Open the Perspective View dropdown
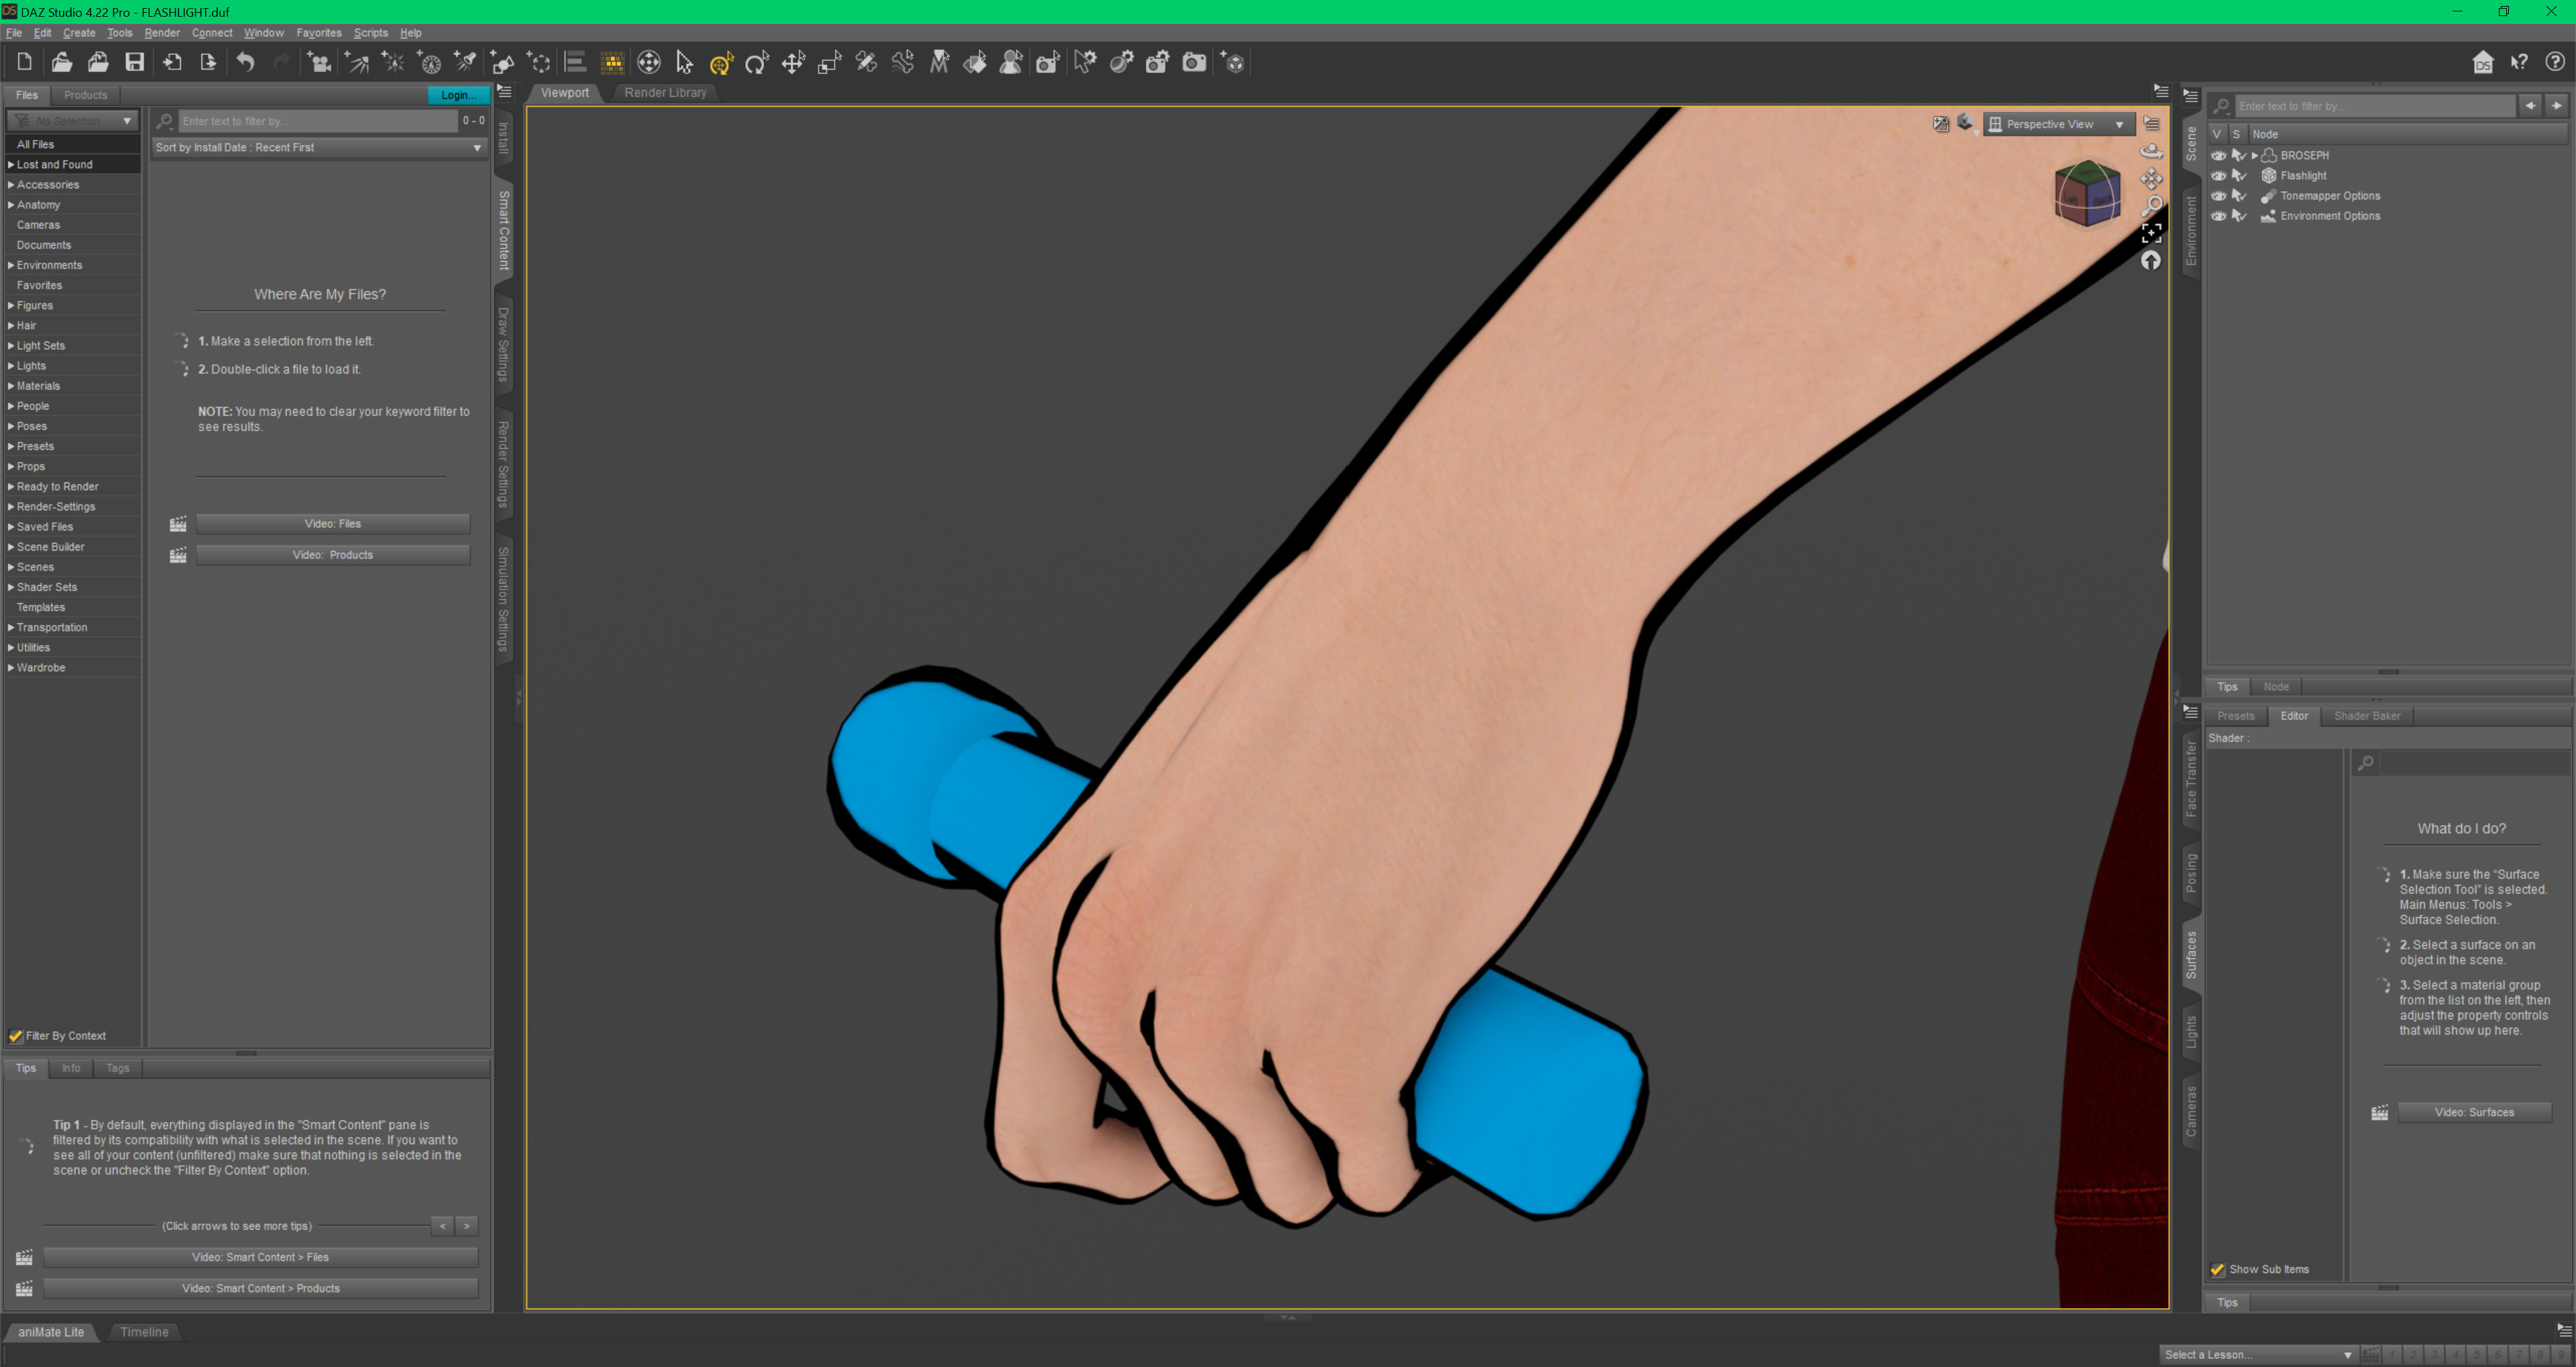2576x1367 pixels. click(x=2058, y=124)
